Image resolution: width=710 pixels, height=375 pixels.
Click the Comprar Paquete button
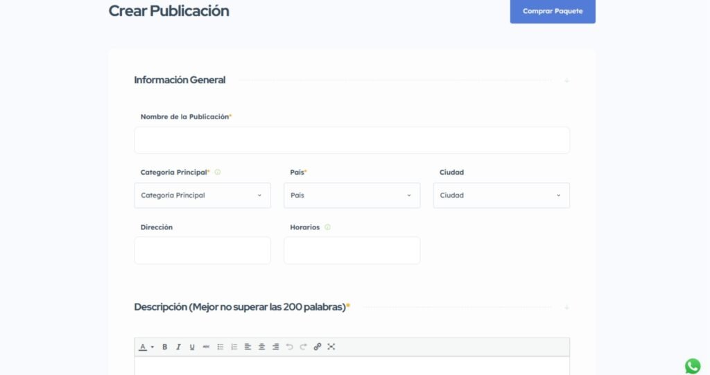coord(553,11)
